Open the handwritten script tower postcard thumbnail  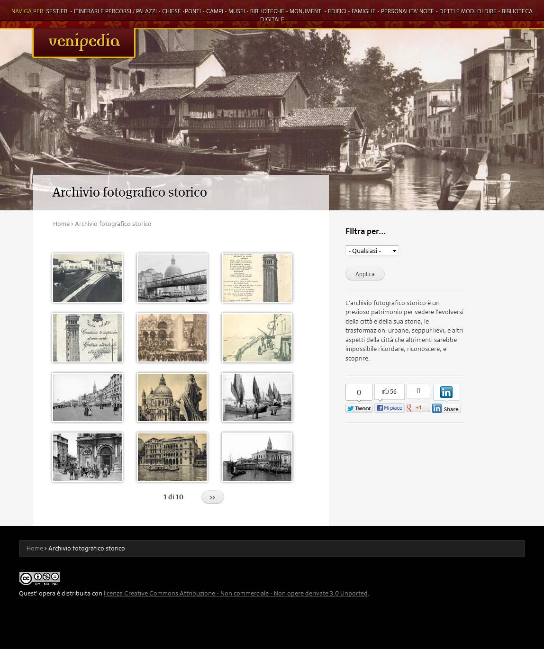(x=87, y=338)
